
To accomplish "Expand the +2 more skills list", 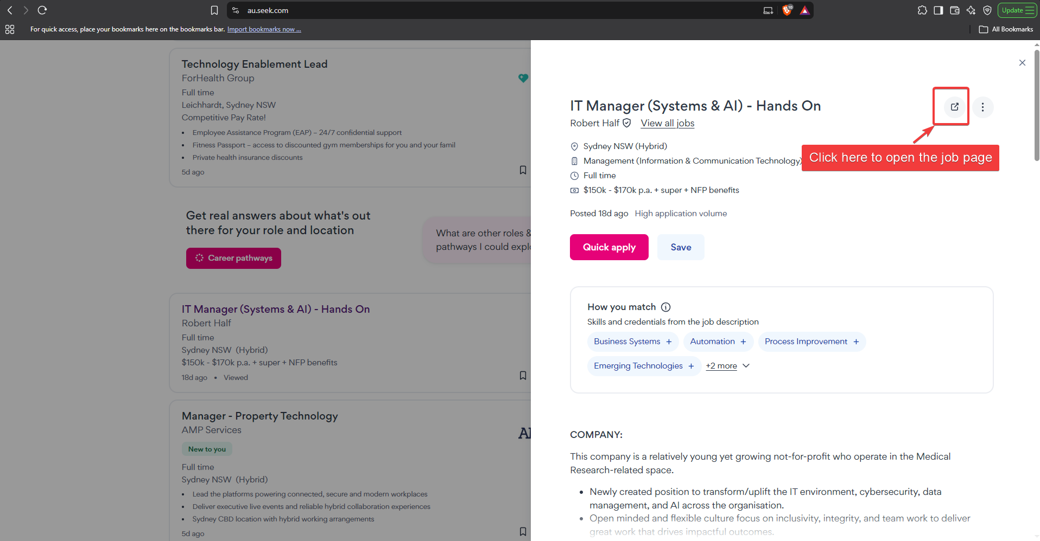I will [727, 366].
